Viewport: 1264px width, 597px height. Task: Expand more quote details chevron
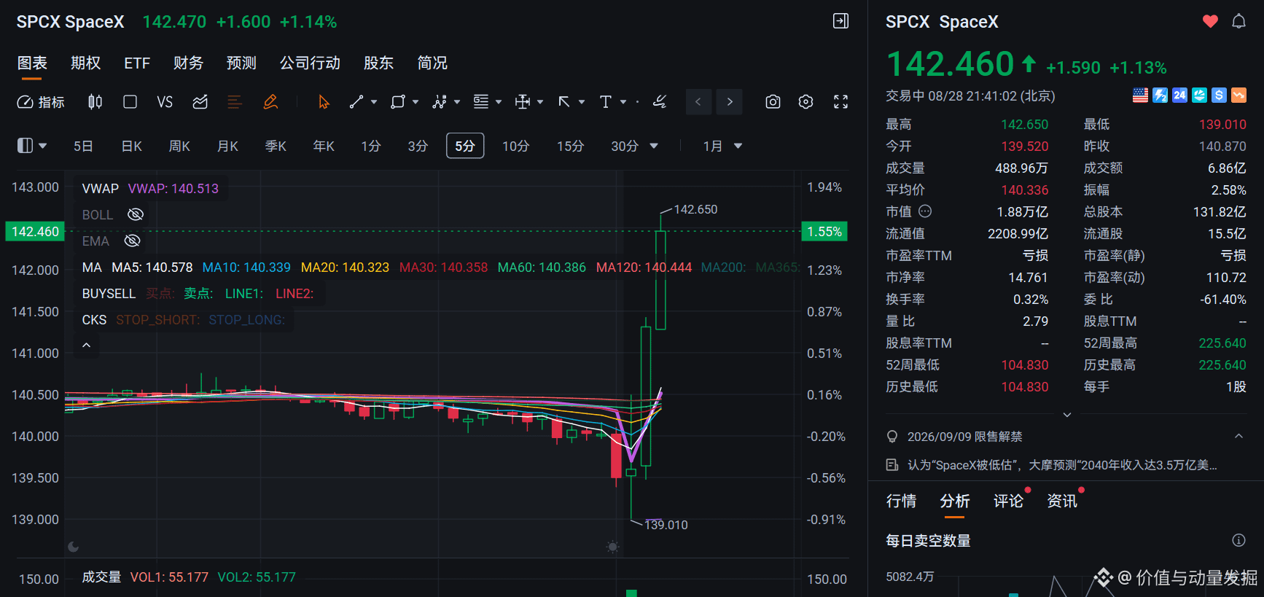pos(1066,415)
